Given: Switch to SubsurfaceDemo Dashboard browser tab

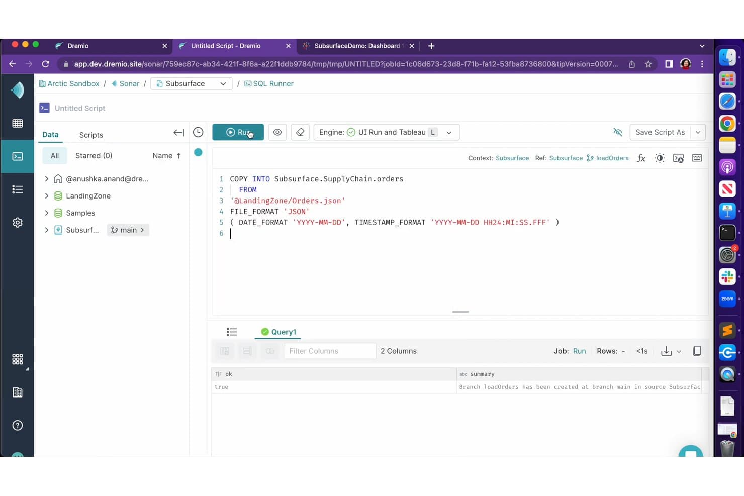Looking at the screenshot, I should [358, 46].
